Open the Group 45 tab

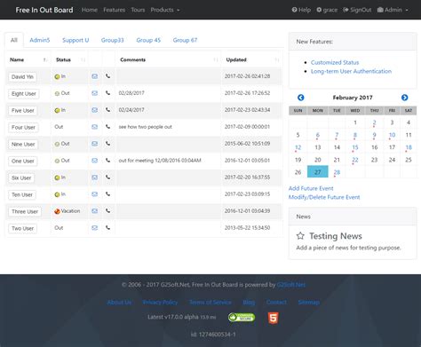[148, 40]
